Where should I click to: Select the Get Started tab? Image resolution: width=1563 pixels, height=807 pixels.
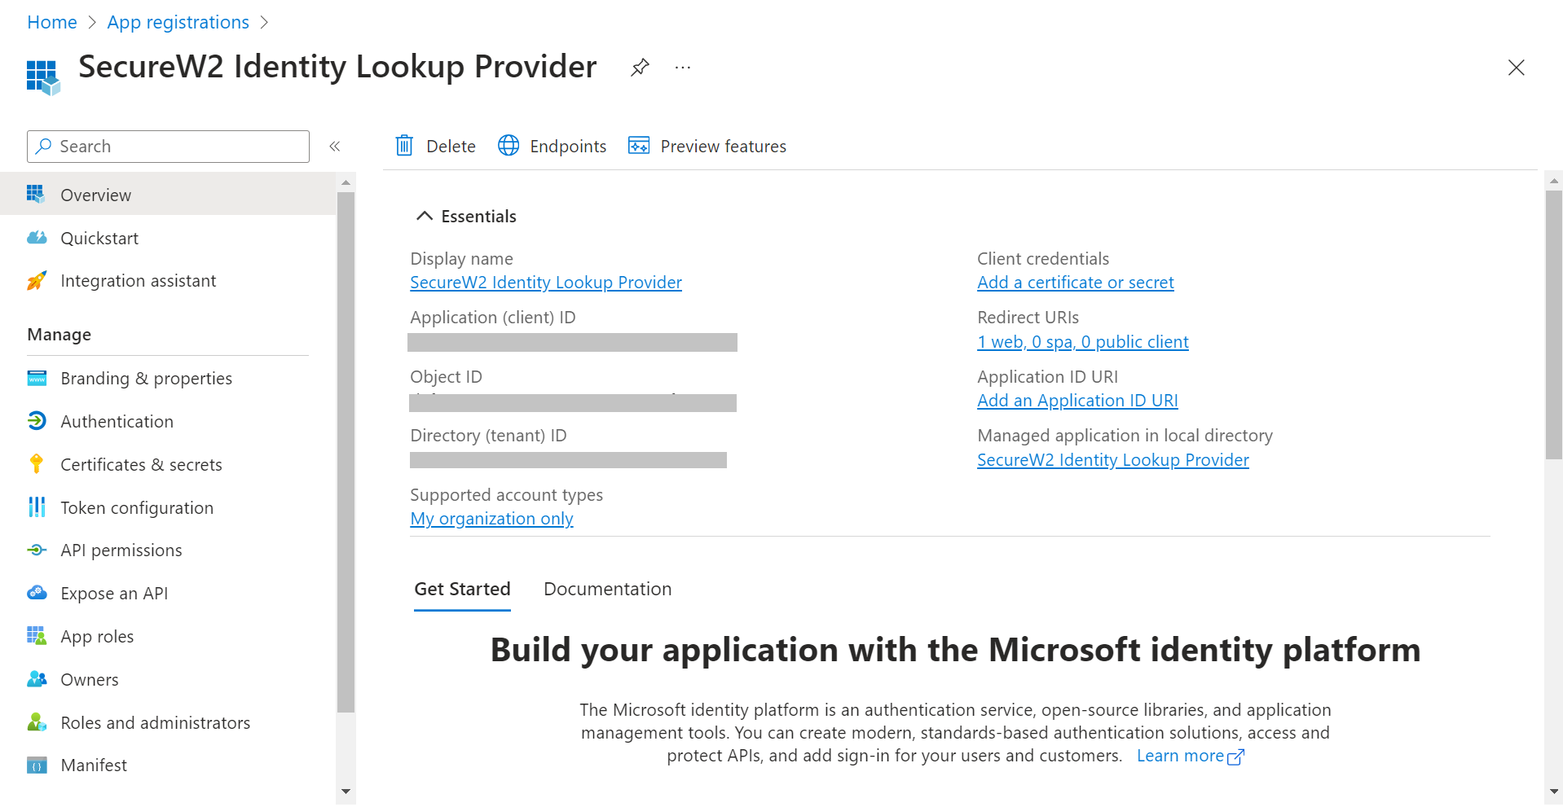click(x=462, y=589)
